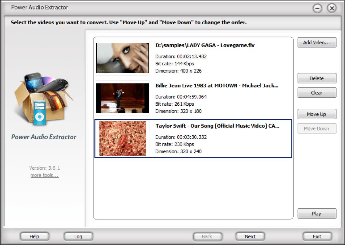Minimize the Power Audio Extractor window
This screenshot has width=345, height=245.
pyautogui.click(x=317, y=9)
